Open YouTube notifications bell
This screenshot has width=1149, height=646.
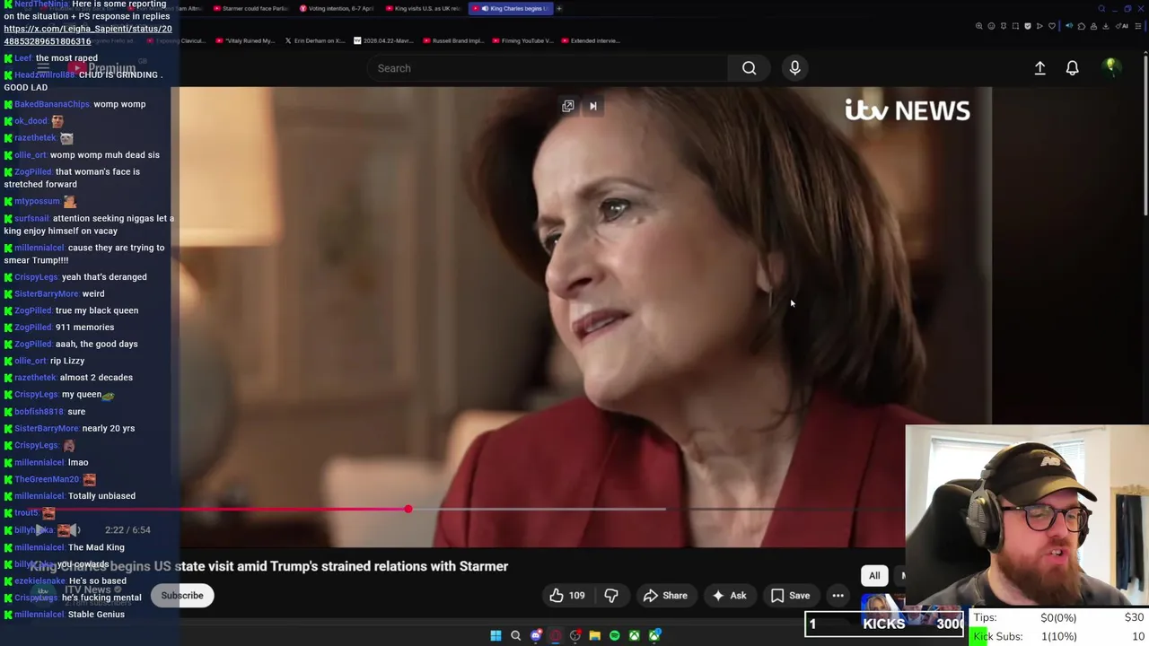click(x=1072, y=68)
